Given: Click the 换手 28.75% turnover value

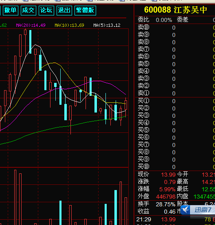Looking at the screenshot, I should coord(165,204).
